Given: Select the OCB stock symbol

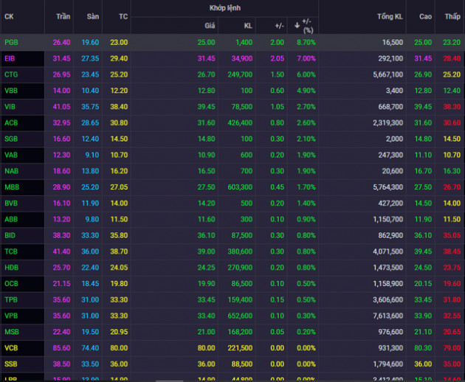Looking at the screenshot, I should pyautogui.click(x=11, y=284).
